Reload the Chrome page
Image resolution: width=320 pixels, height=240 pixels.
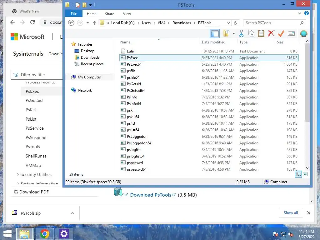[x=32, y=22]
